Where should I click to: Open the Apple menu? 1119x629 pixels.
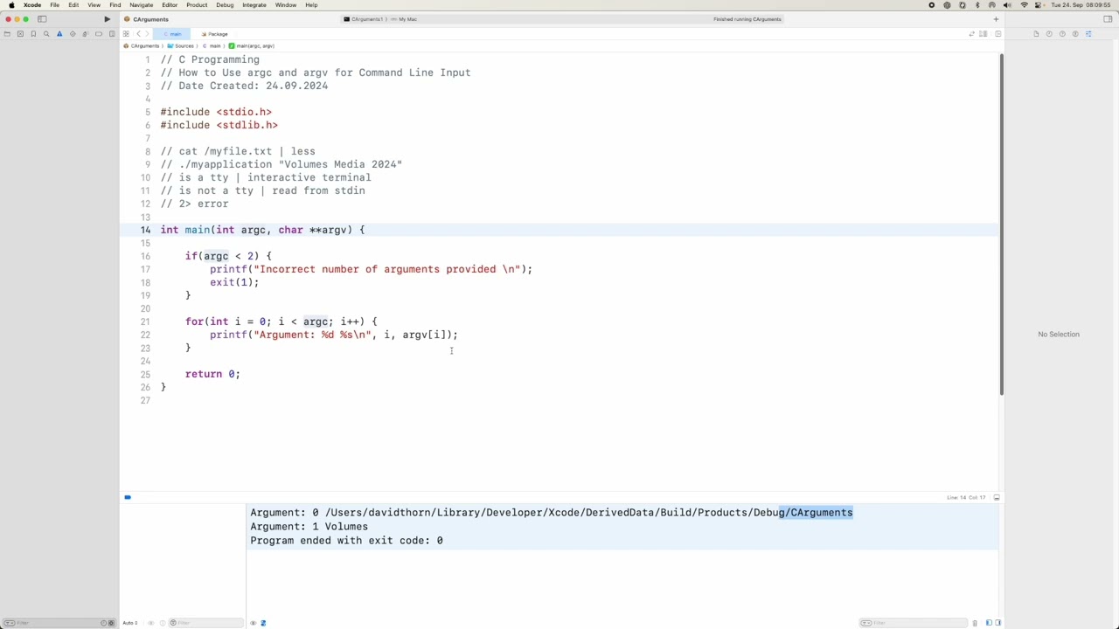tap(11, 5)
